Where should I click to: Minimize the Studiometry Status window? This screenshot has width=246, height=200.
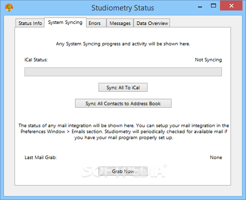pyautogui.click(x=200, y=6)
